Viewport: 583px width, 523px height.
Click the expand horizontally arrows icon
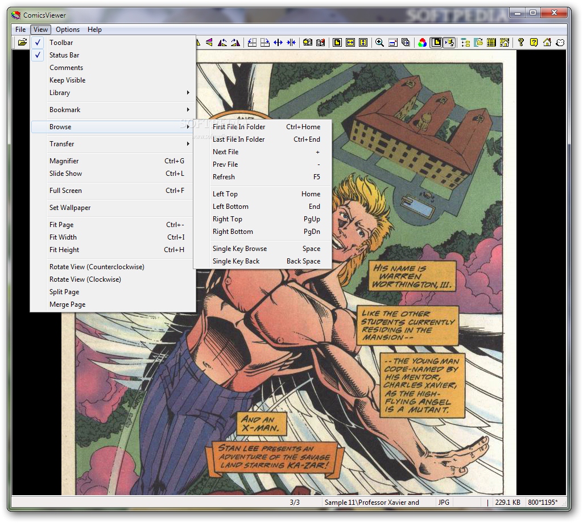(x=278, y=43)
